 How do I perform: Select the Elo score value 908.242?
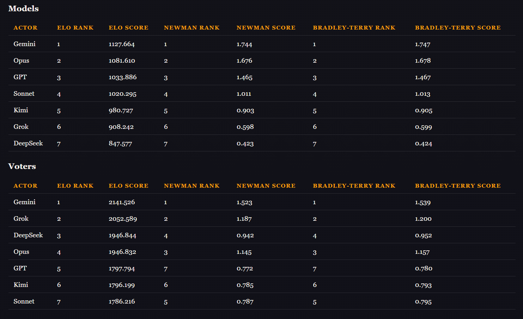tap(121, 127)
